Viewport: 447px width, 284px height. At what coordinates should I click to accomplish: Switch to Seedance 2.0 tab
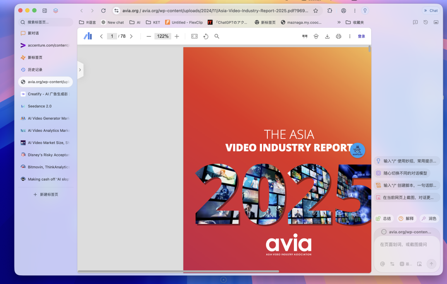click(46, 106)
